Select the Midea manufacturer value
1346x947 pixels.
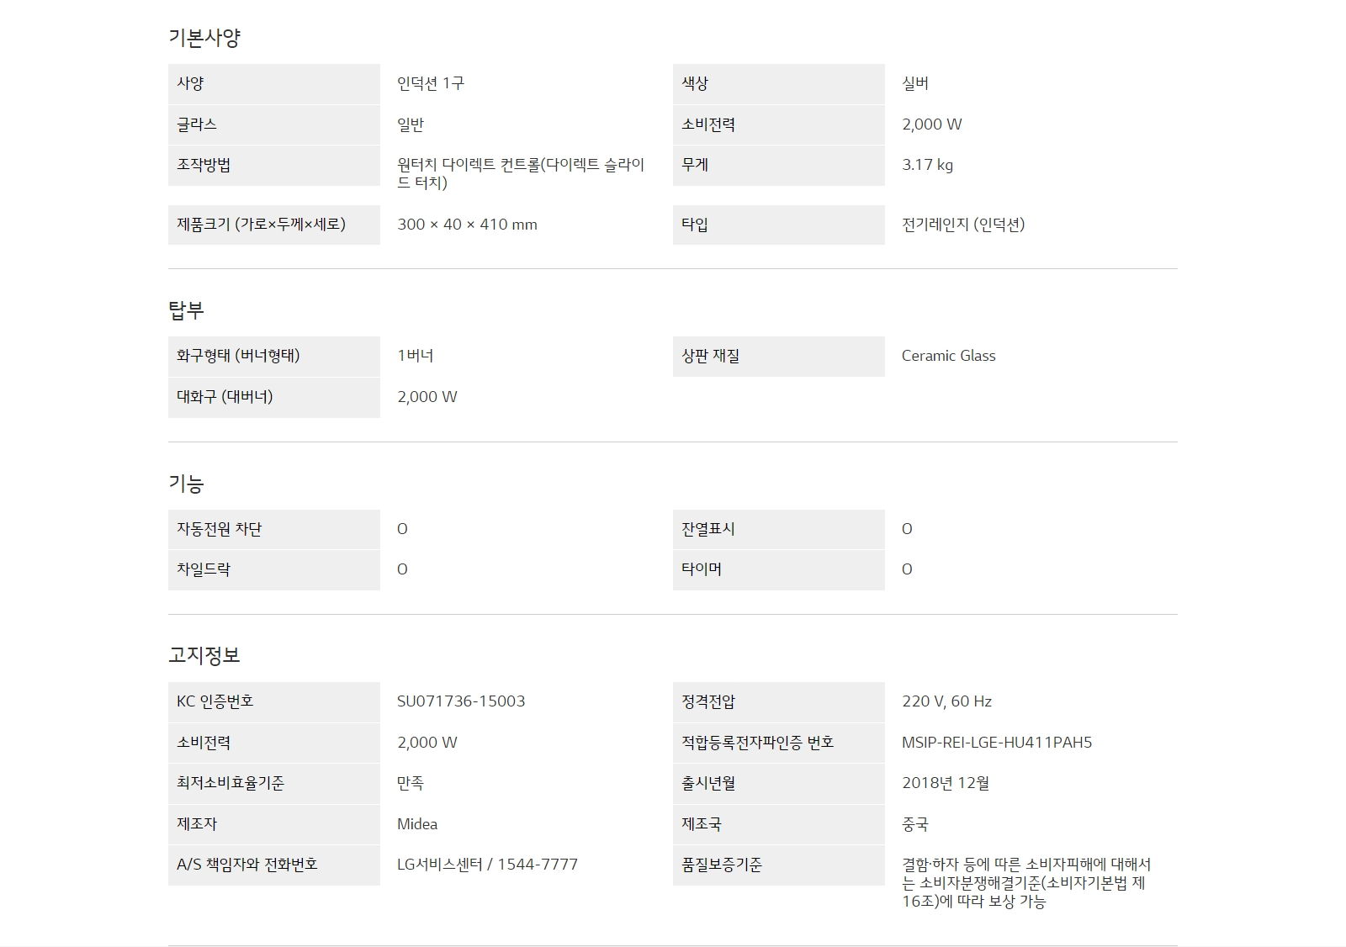pyautogui.click(x=417, y=824)
